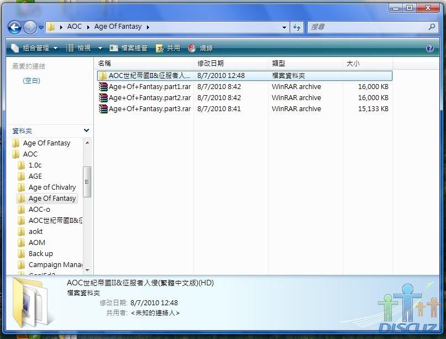Select Back up folder in tree
The height and width of the screenshot is (339, 446).
coord(35,254)
